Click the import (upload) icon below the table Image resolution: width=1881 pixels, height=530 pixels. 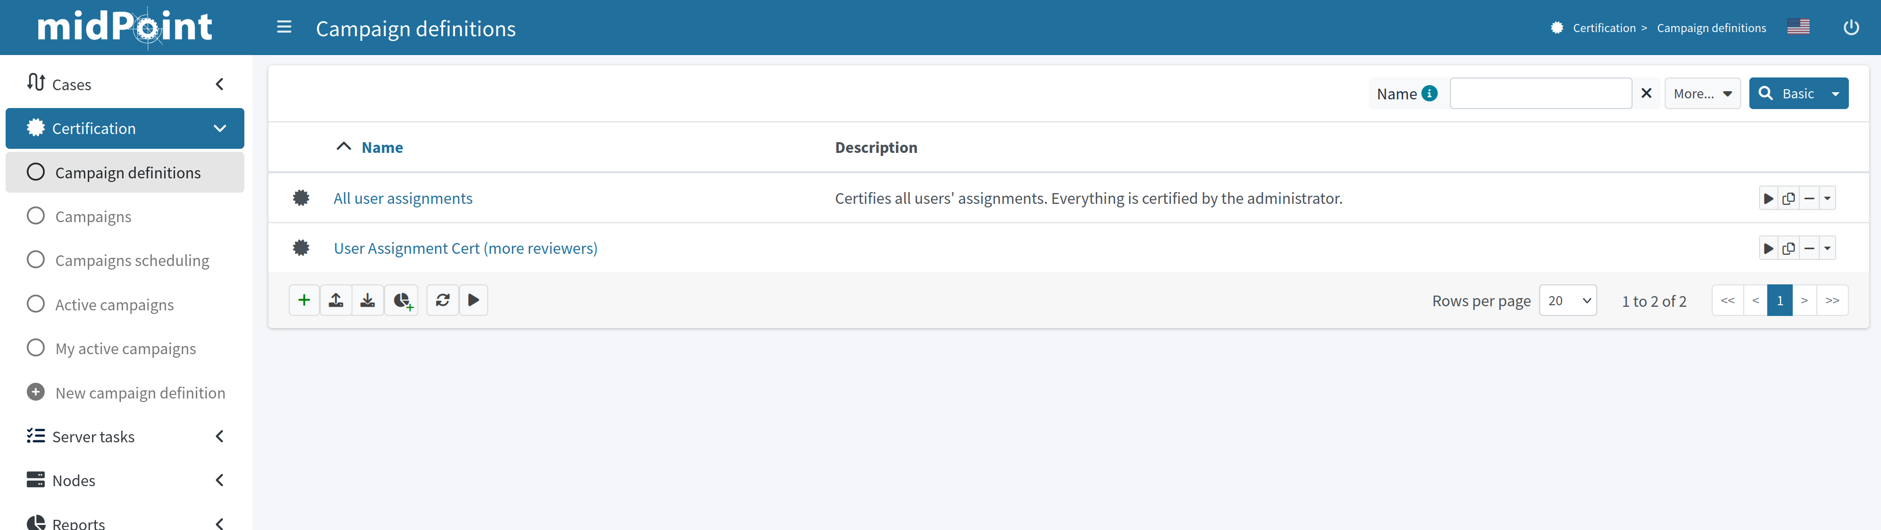(x=336, y=300)
